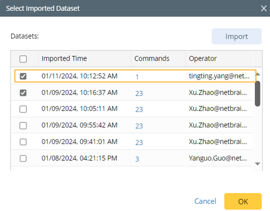This screenshot has width=270, height=211.
Task: Uncheck the 01/09/2024, 10:16:37 AM dataset
Action: pyautogui.click(x=23, y=93)
